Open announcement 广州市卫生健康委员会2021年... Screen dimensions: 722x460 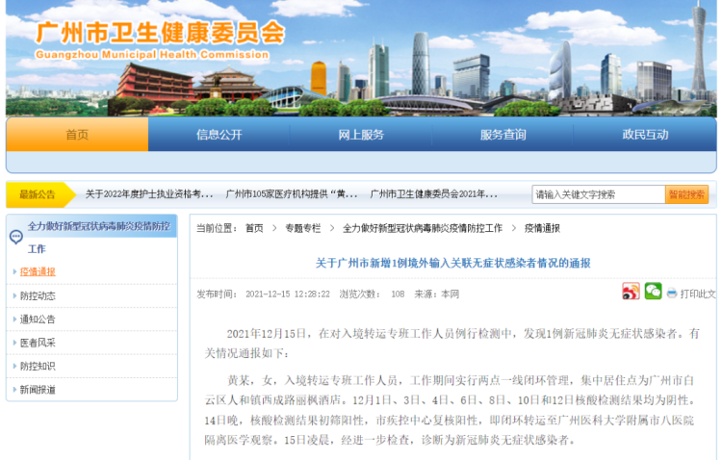[434, 194]
